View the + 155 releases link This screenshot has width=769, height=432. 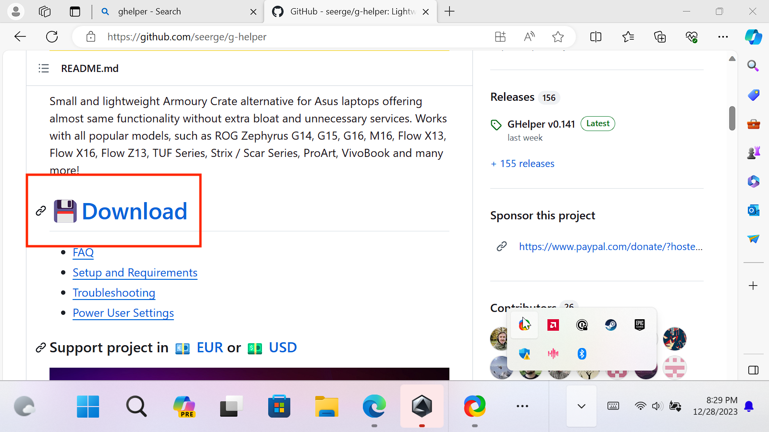[x=522, y=164]
